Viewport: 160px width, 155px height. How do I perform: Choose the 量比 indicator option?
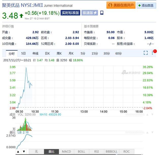point(51,151)
